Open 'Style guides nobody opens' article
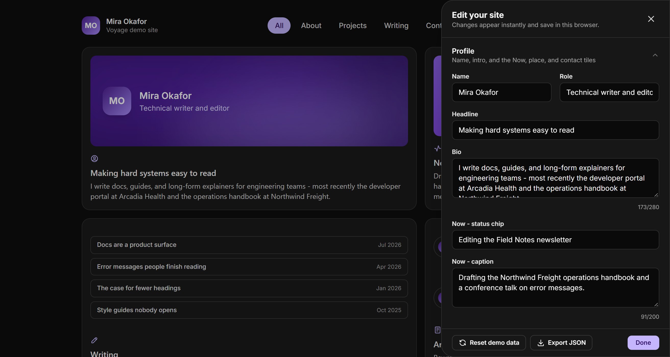This screenshot has height=357, width=670. [249, 310]
